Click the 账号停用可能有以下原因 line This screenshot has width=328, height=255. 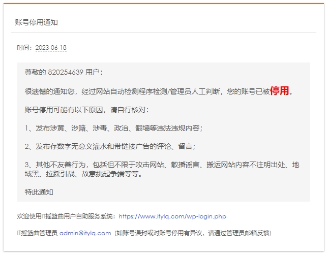(x=86, y=110)
